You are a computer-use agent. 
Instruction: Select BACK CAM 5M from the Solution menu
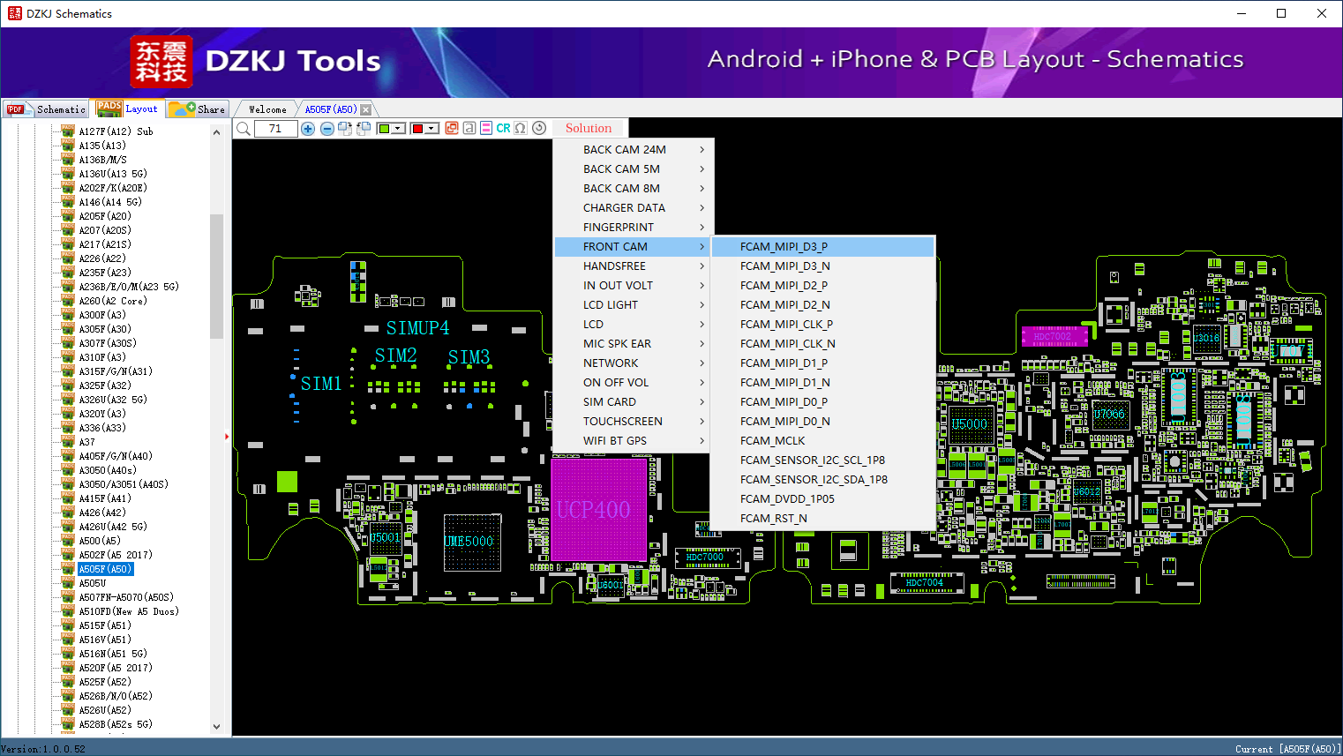pyautogui.click(x=633, y=169)
